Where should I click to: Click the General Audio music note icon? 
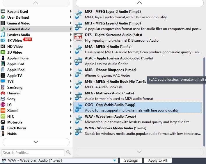click(3, 29)
